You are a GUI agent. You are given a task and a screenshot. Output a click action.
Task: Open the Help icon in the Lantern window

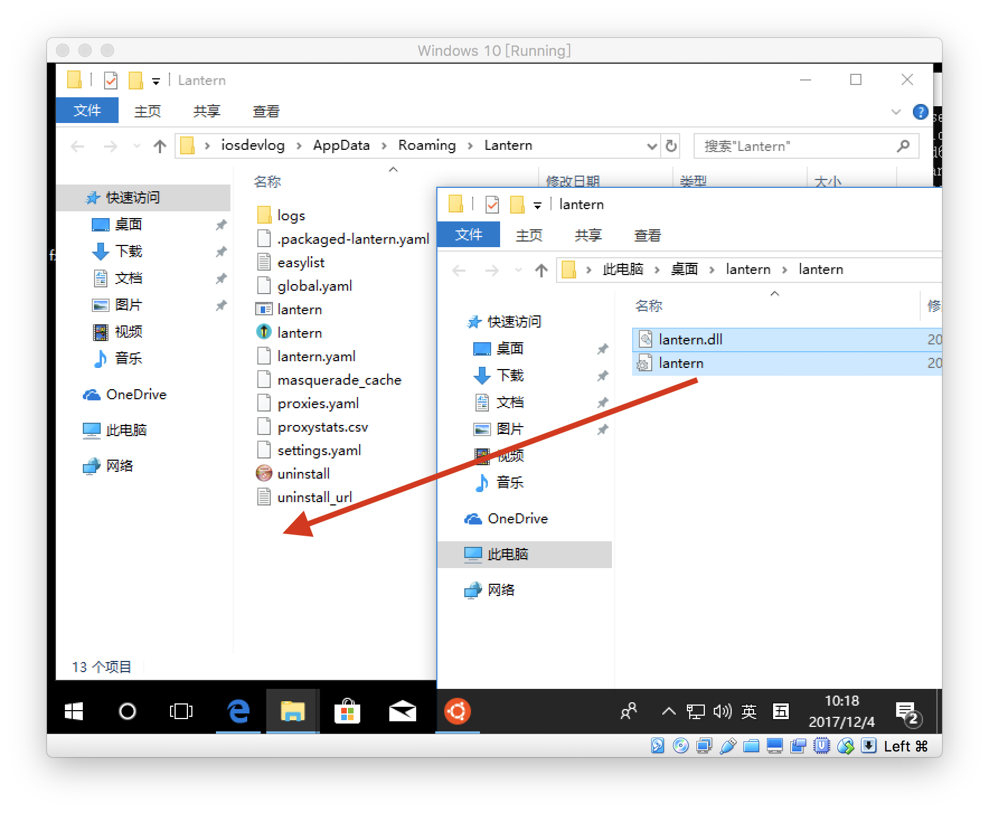pyautogui.click(x=920, y=112)
